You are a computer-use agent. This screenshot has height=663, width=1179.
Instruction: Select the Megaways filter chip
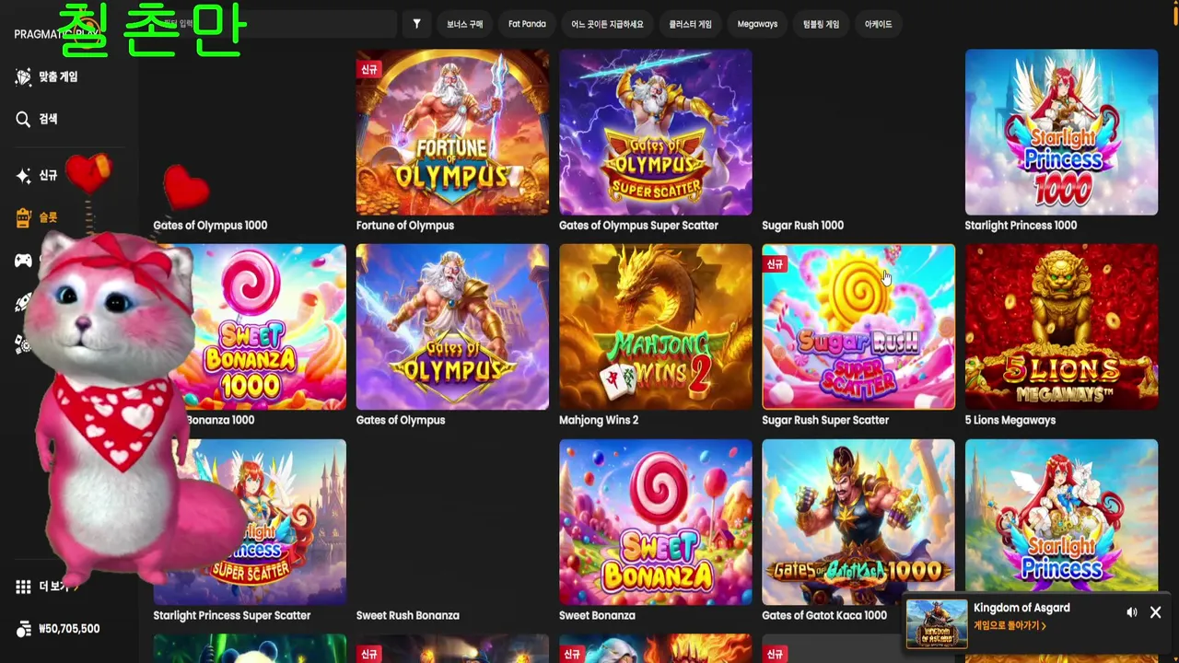(757, 24)
